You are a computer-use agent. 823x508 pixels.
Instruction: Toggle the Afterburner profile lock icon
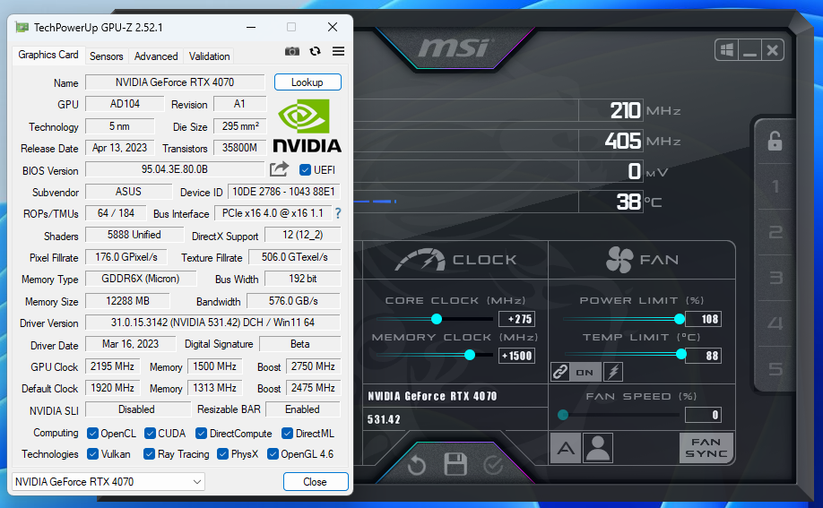(x=775, y=142)
